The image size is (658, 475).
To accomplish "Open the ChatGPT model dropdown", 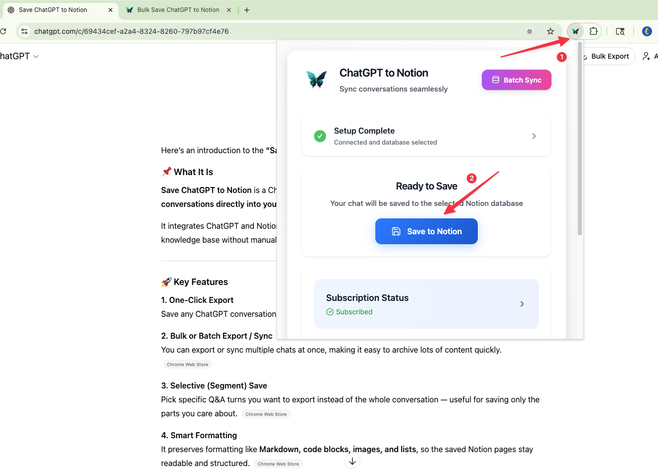I will tap(20, 56).
